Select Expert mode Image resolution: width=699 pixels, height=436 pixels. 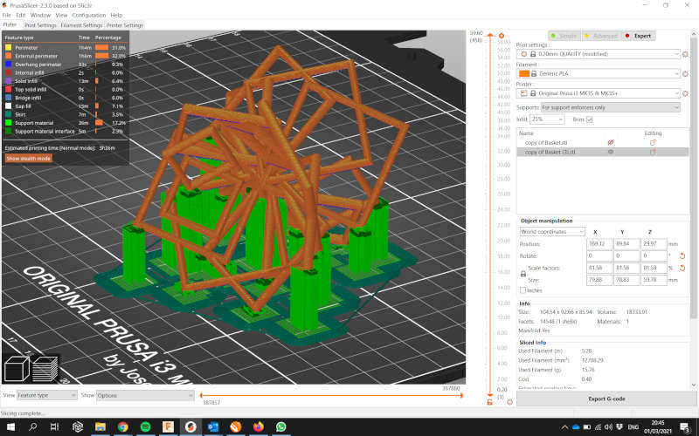pyautogui.click(x=639, y=36)
